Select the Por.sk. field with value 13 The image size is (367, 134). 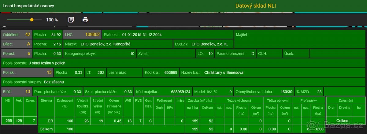click(x=27, y=72)
